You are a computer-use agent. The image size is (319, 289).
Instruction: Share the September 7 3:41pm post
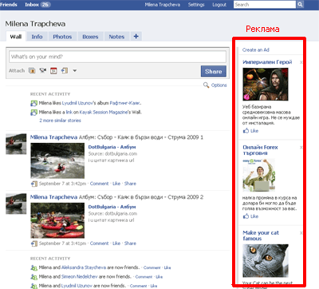coord(130,243)
